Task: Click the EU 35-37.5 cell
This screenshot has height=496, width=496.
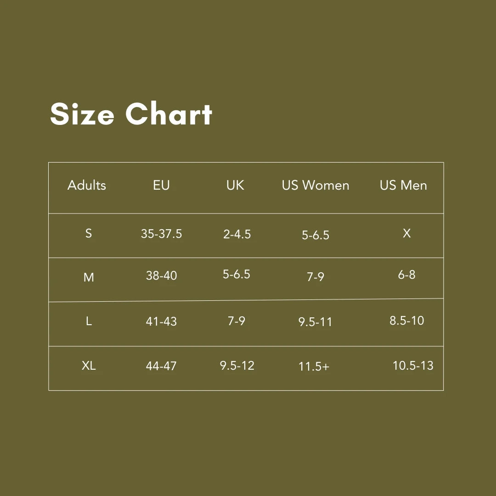Action: [161, 234]
